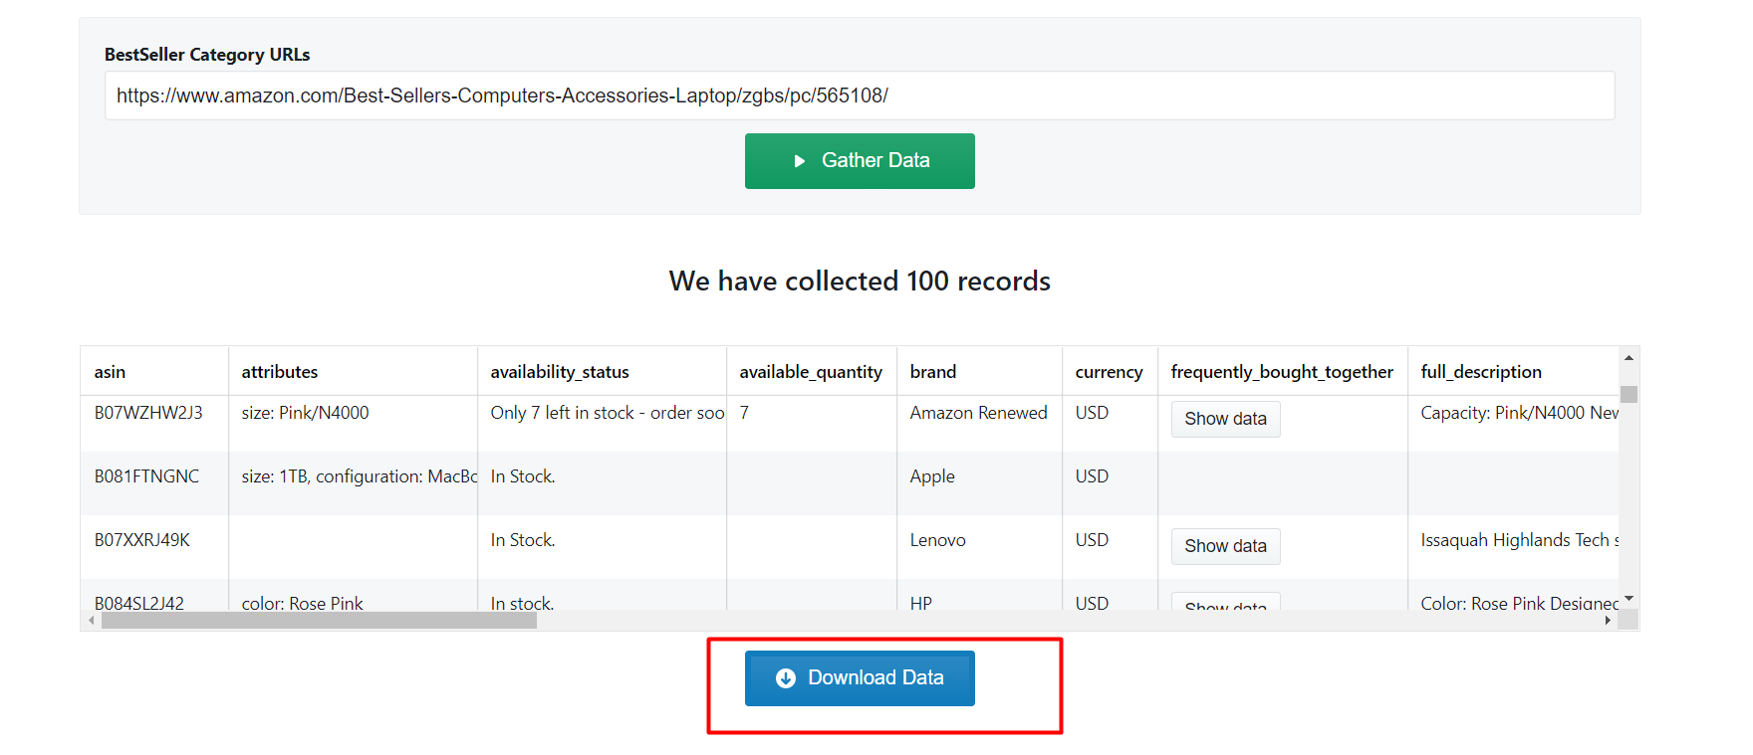Click the Download Data button
Screen dimensions: 1753x755
point(860,678)
